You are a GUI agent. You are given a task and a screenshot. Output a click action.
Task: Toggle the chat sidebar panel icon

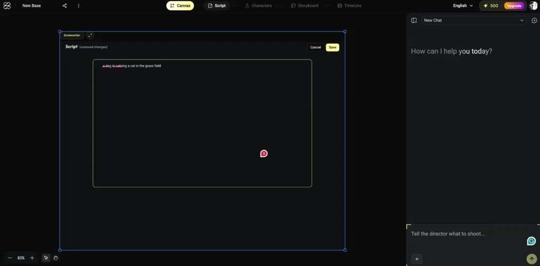(x=414, y=21)
